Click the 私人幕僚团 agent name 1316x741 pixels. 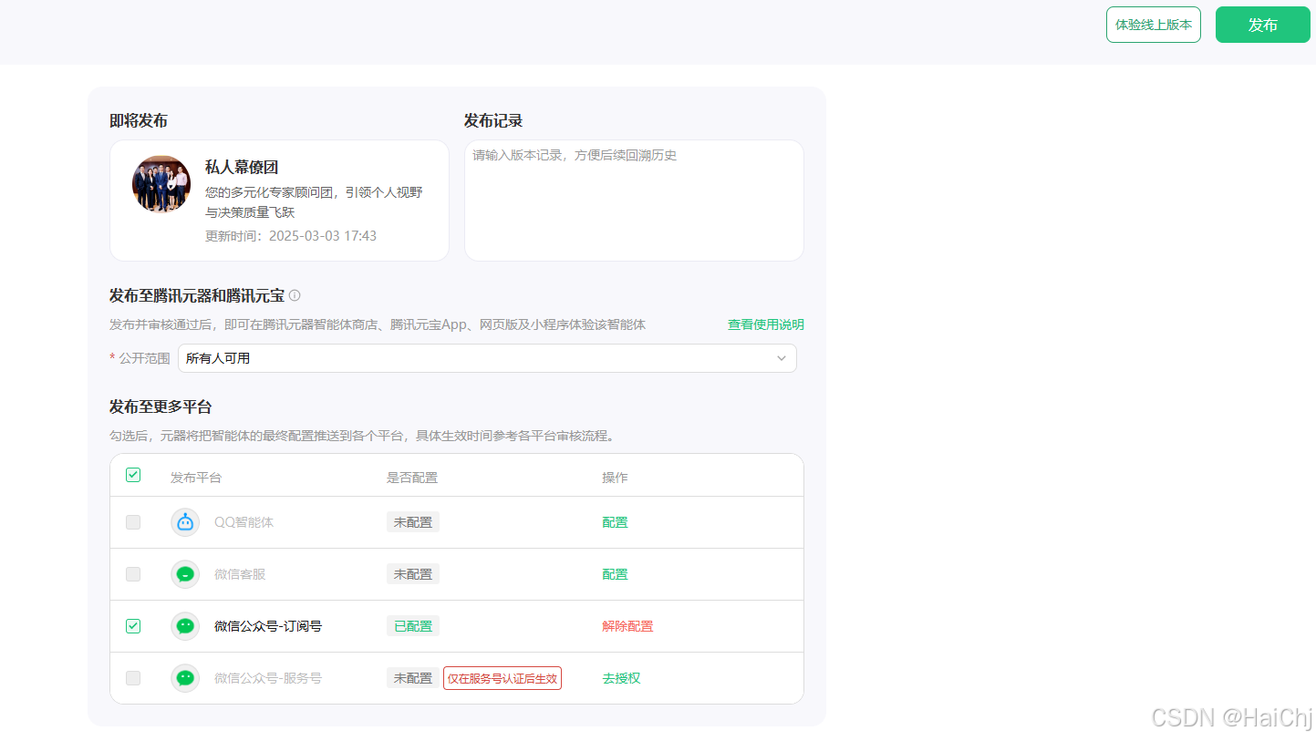242,167
